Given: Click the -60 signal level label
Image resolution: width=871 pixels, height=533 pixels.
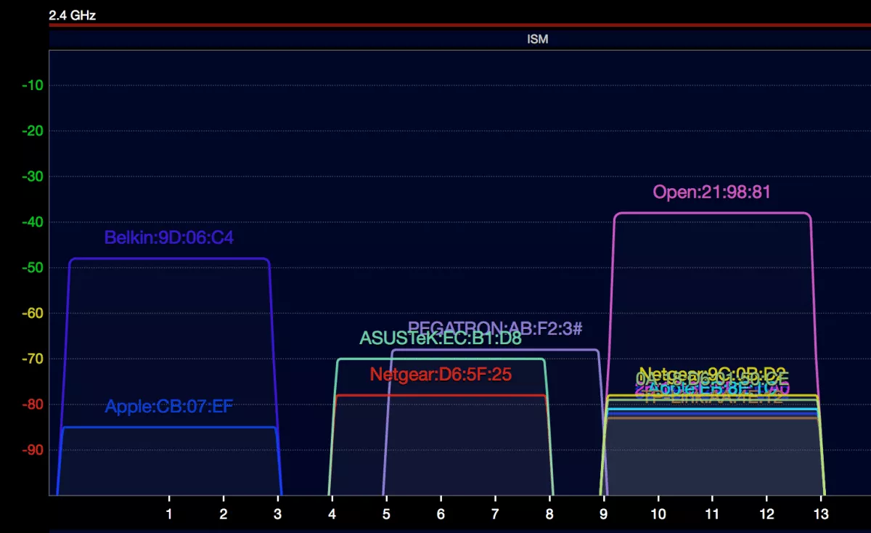Looking at the screenshot, I should point(33,313).
